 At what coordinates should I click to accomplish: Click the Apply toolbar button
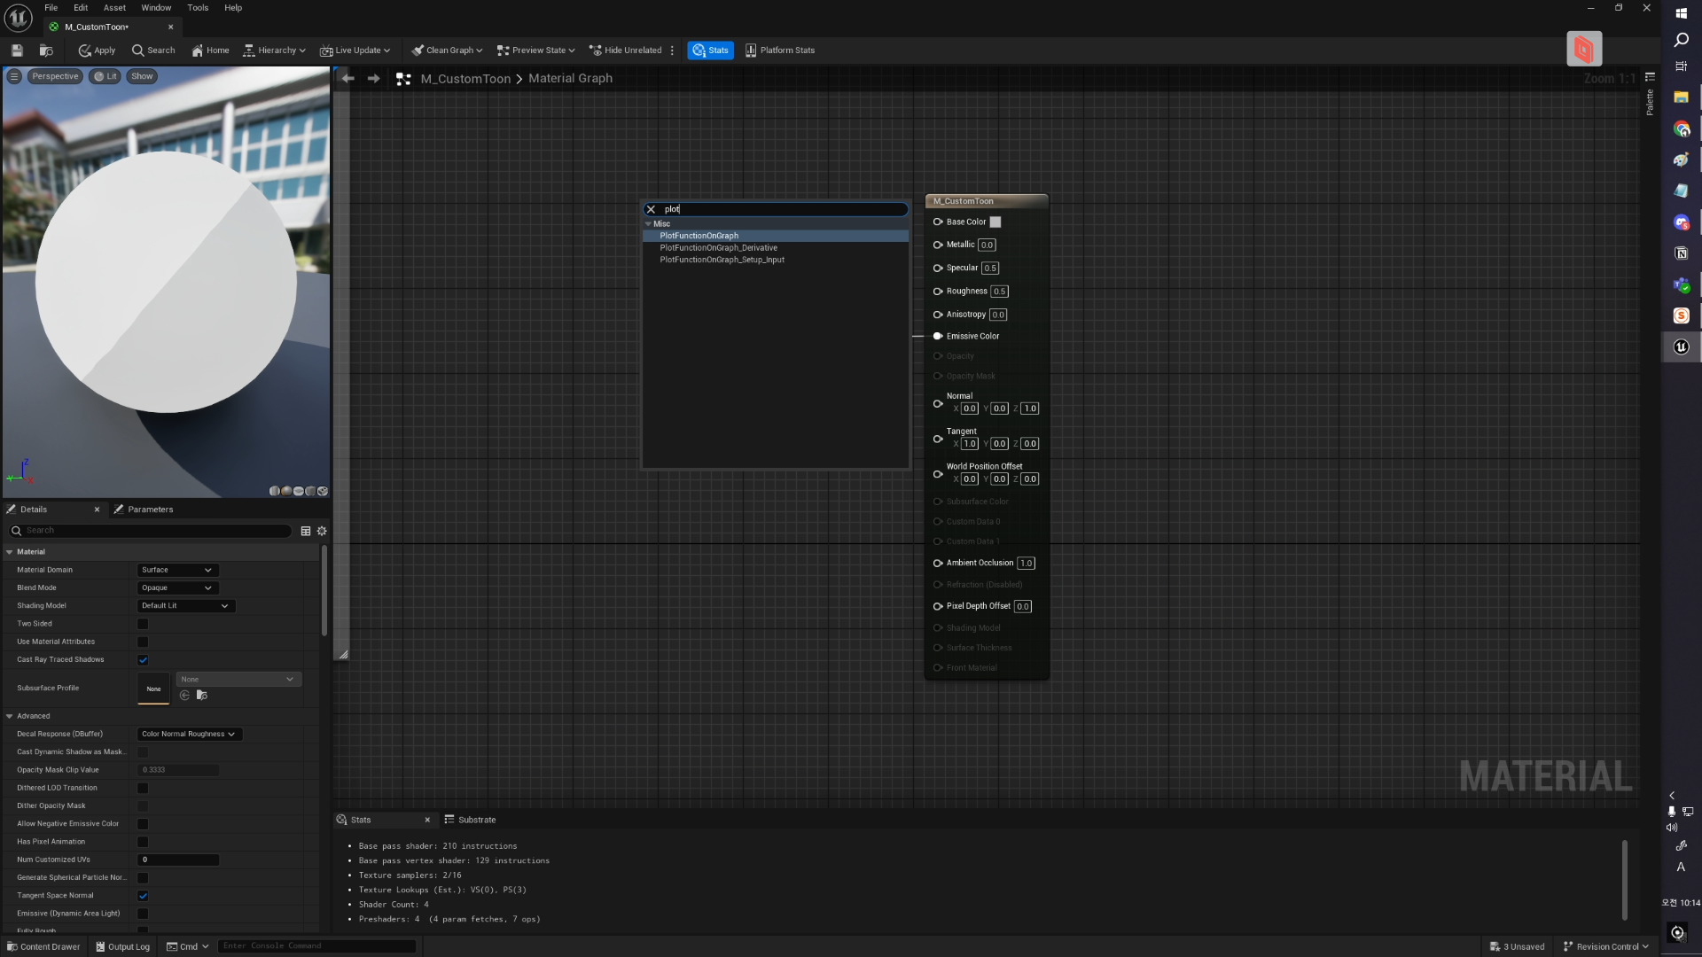coord(97,51)
